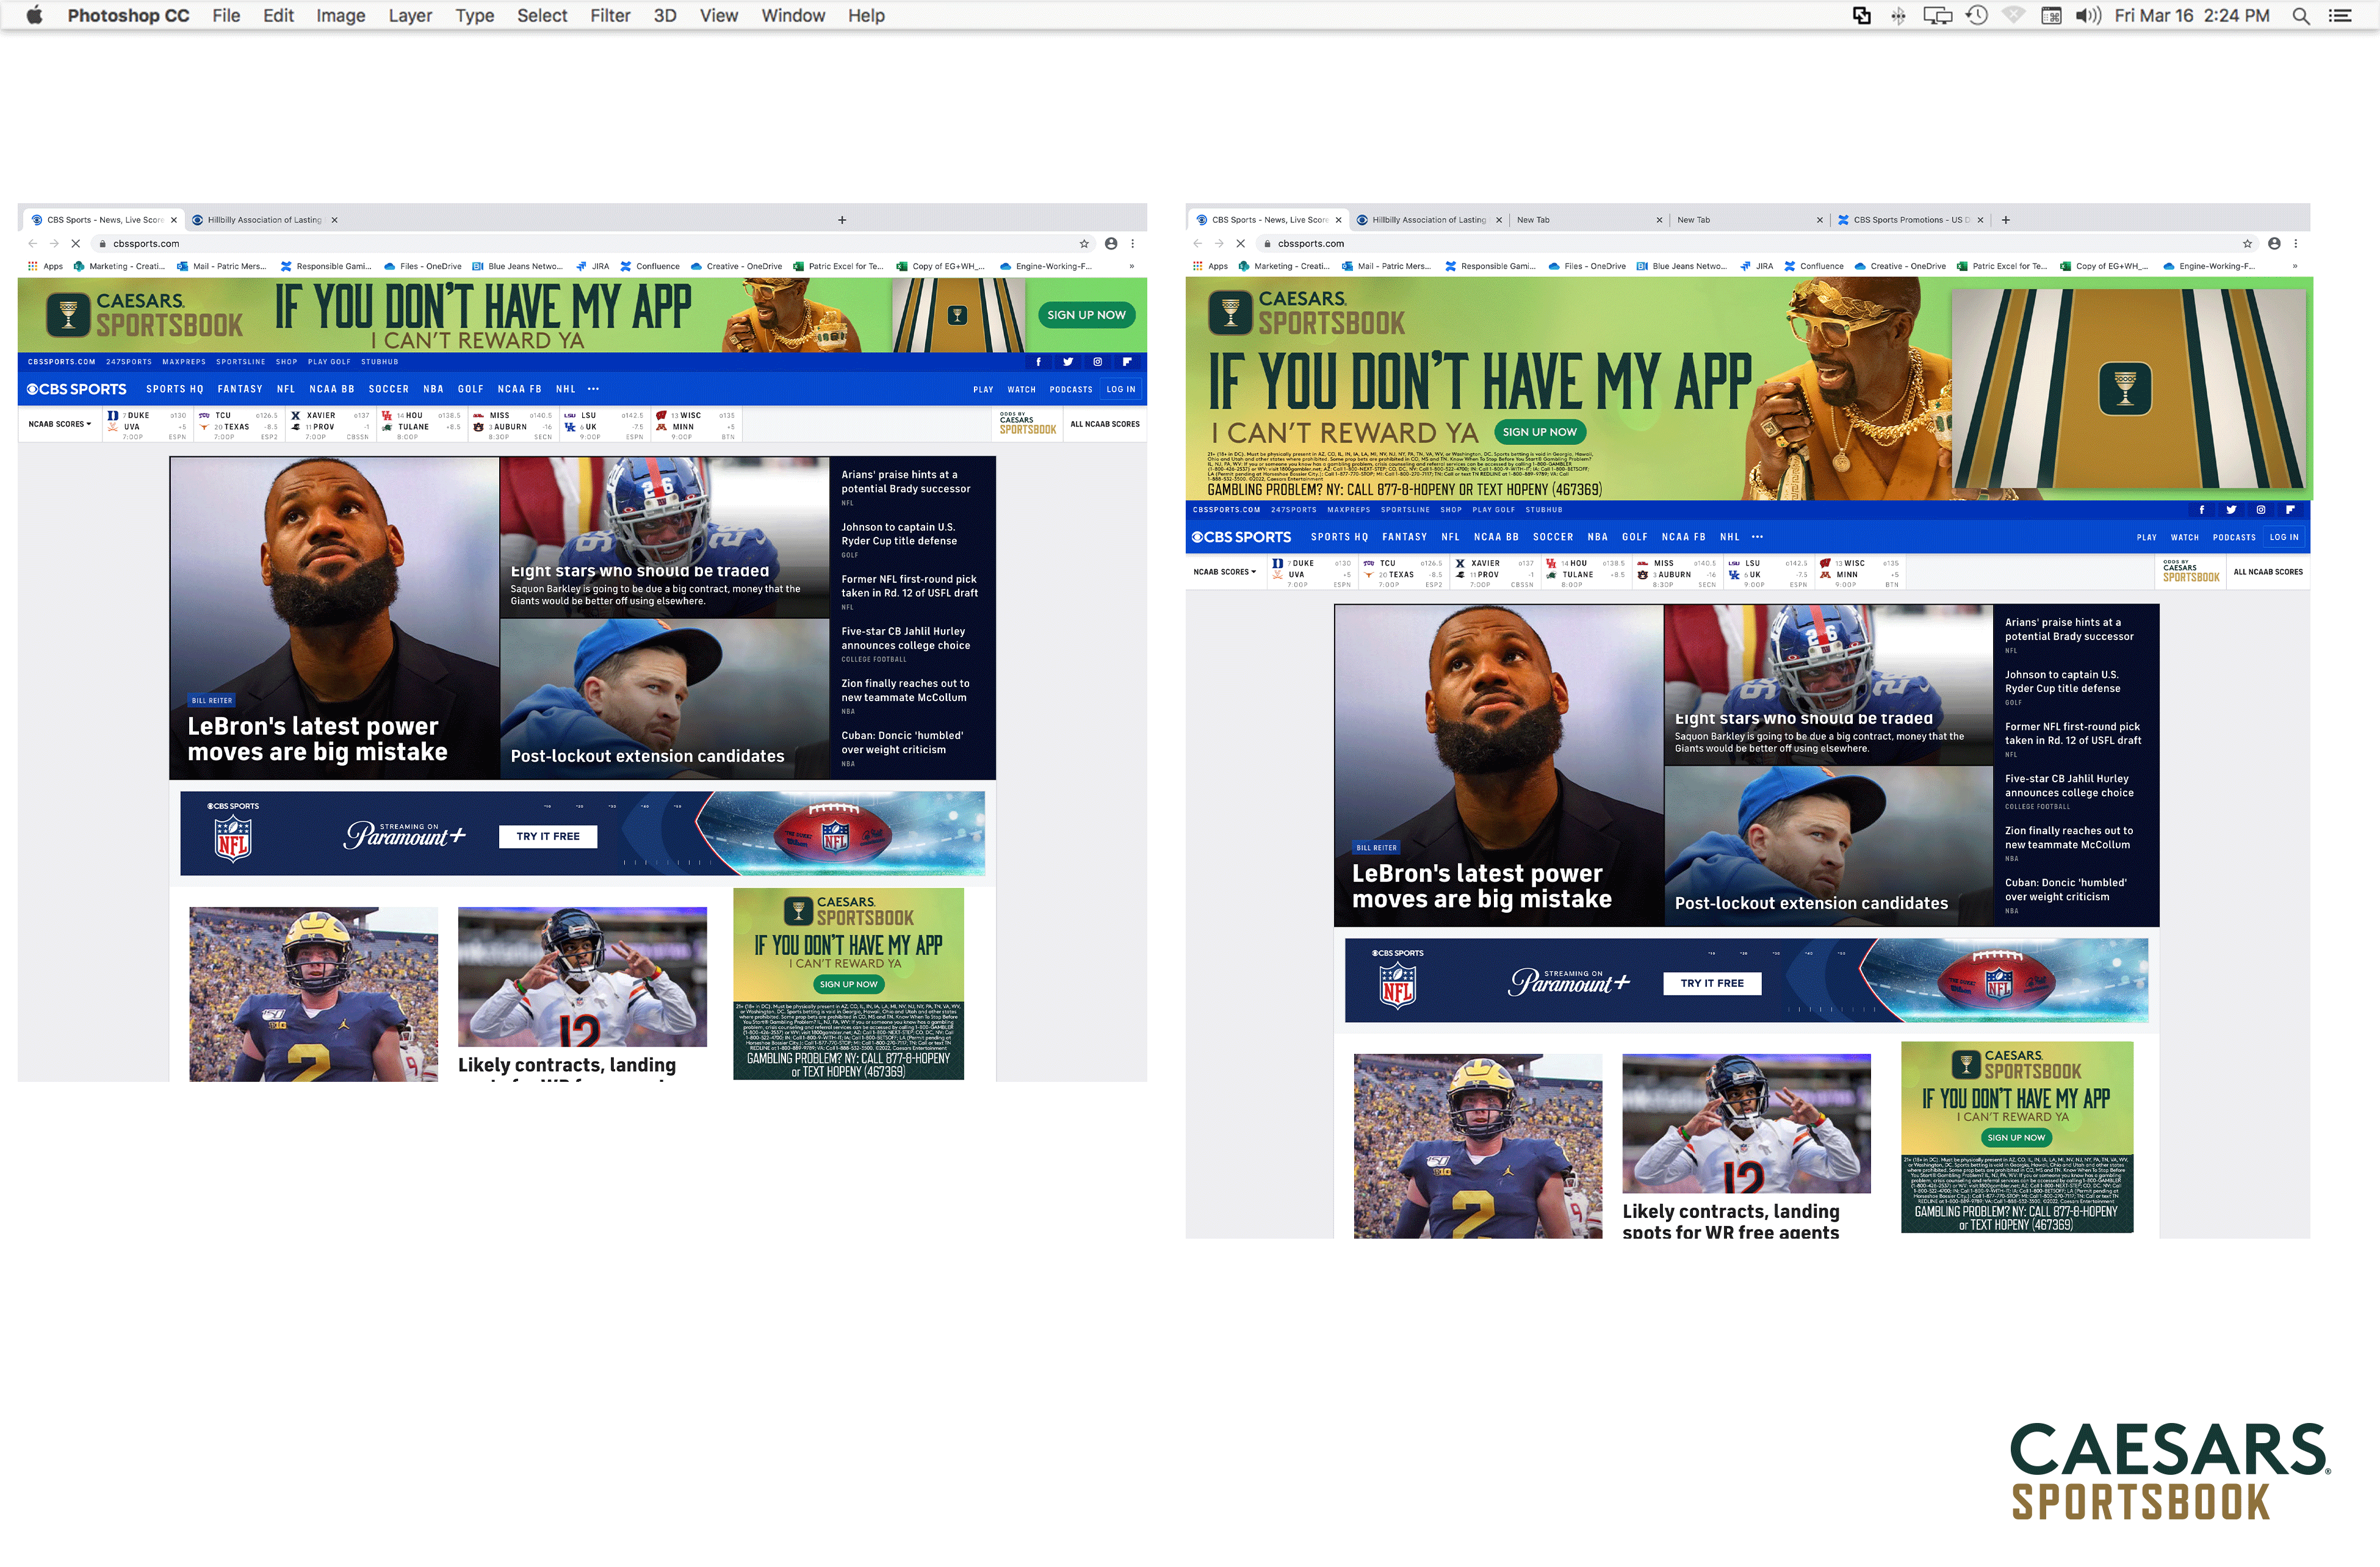Click Flipboard icon in right CBS Sports header
This screenshot has height=1567, width=2380.
pyautogui.click(x=2290, y=510)
